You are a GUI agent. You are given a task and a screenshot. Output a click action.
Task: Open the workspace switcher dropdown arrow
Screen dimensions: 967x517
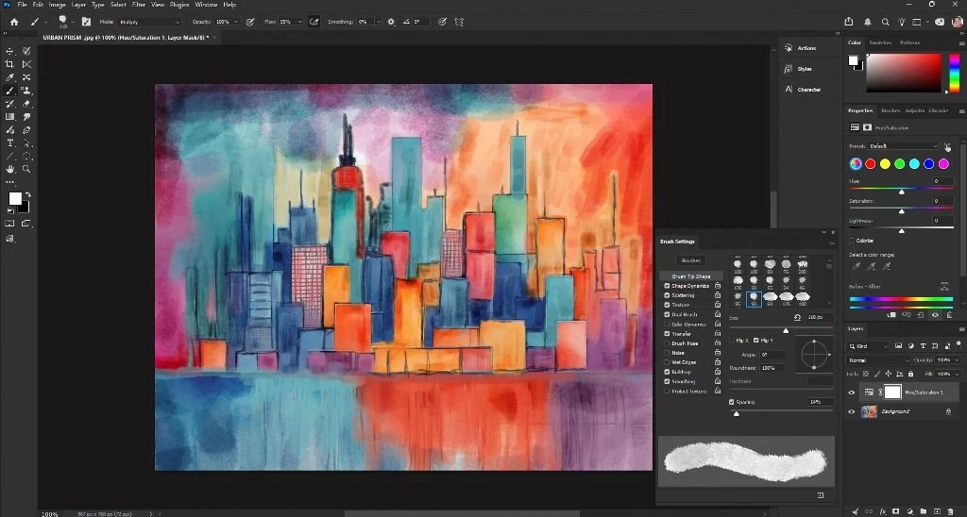point(926,23)
